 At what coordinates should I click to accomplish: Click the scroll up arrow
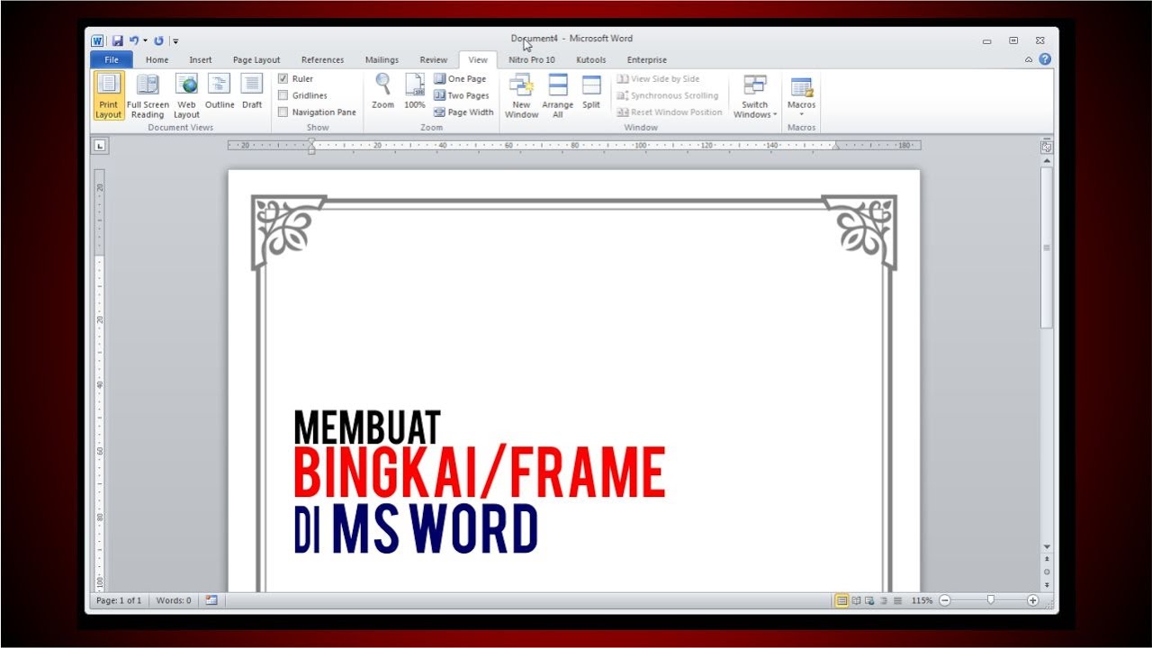click(x=1047, y=160)
